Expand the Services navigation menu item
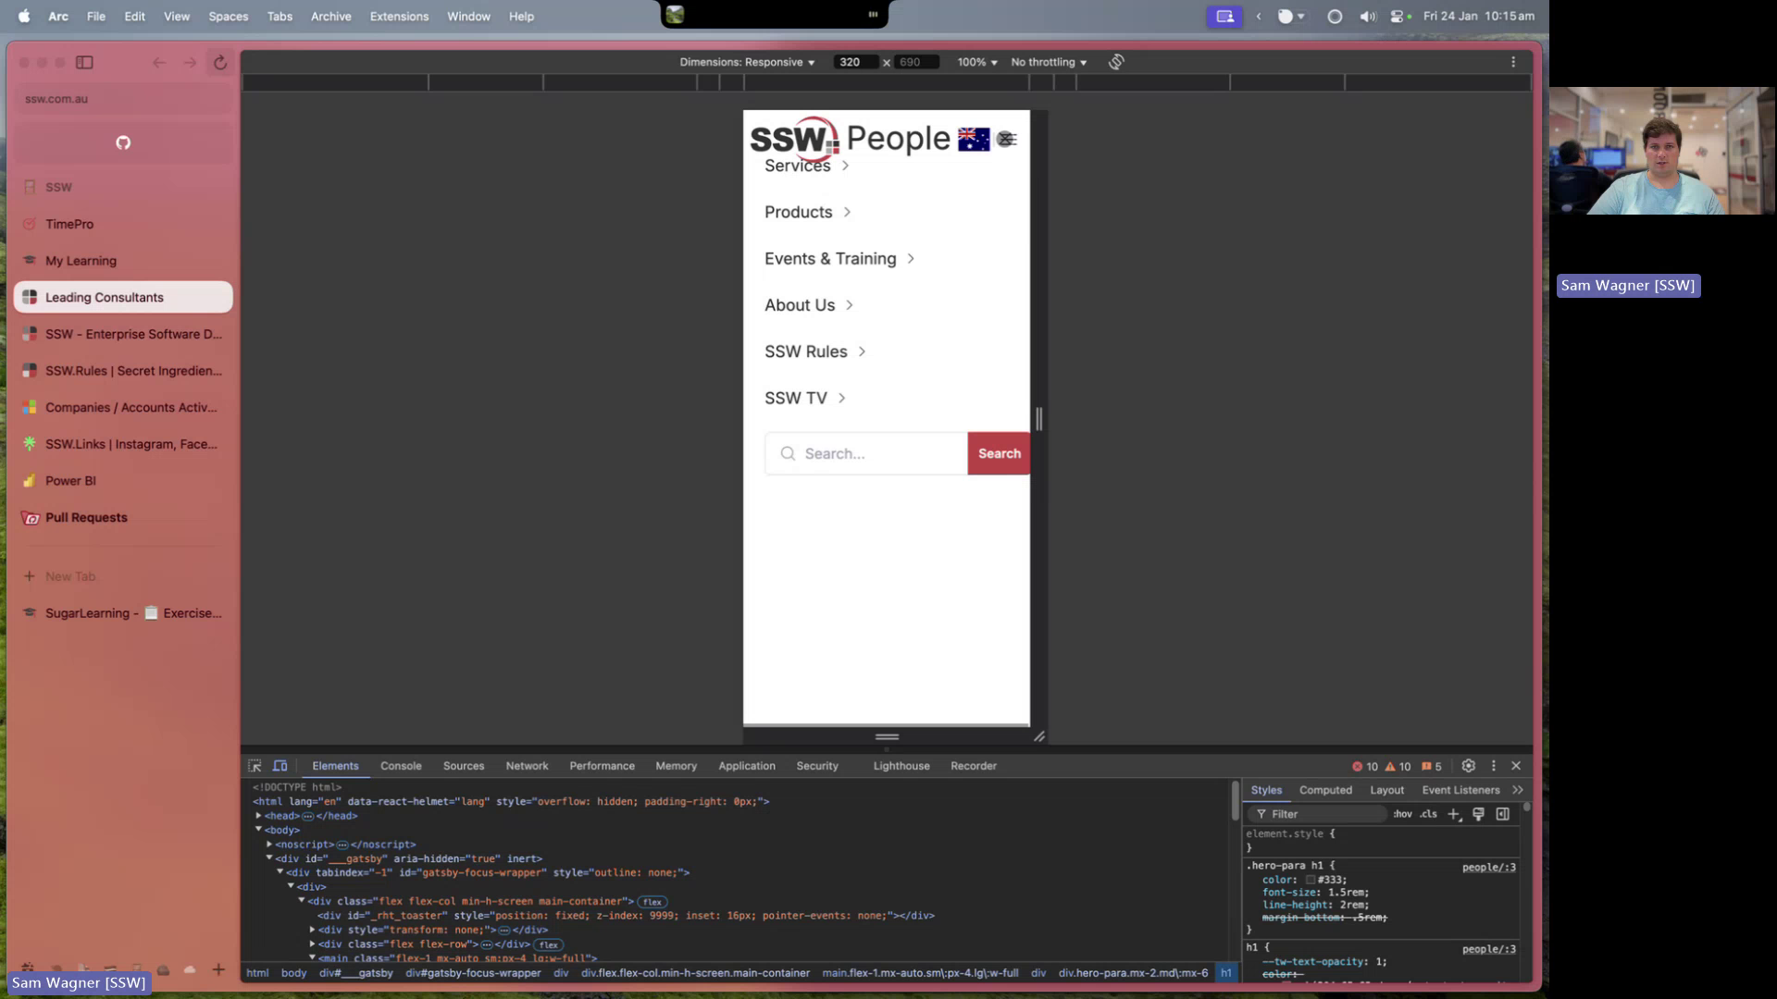 pos(807,165)
